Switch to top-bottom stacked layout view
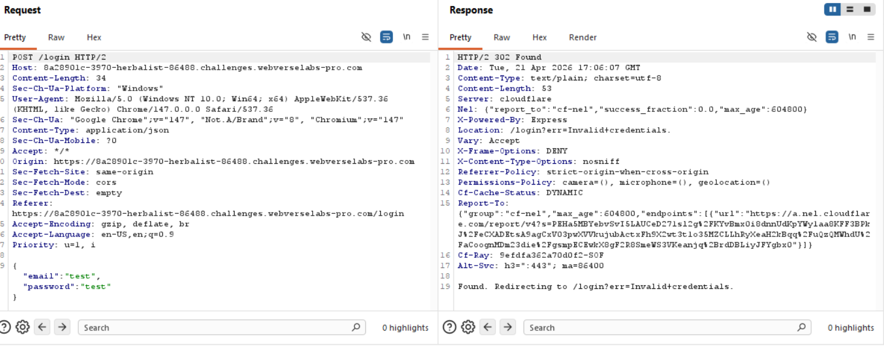 point(849,10)
